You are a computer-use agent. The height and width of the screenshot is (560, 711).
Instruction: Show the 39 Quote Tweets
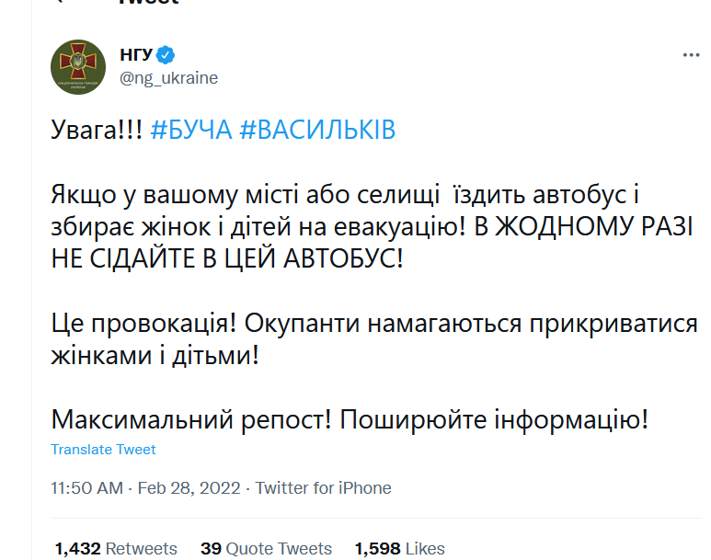(266, 549)
